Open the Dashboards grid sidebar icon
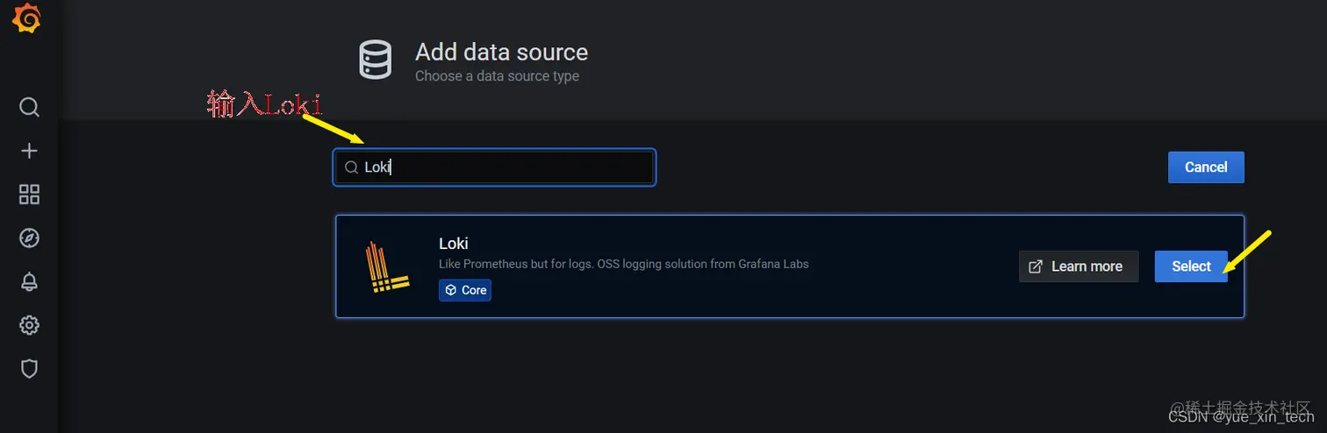 (29, 195)
